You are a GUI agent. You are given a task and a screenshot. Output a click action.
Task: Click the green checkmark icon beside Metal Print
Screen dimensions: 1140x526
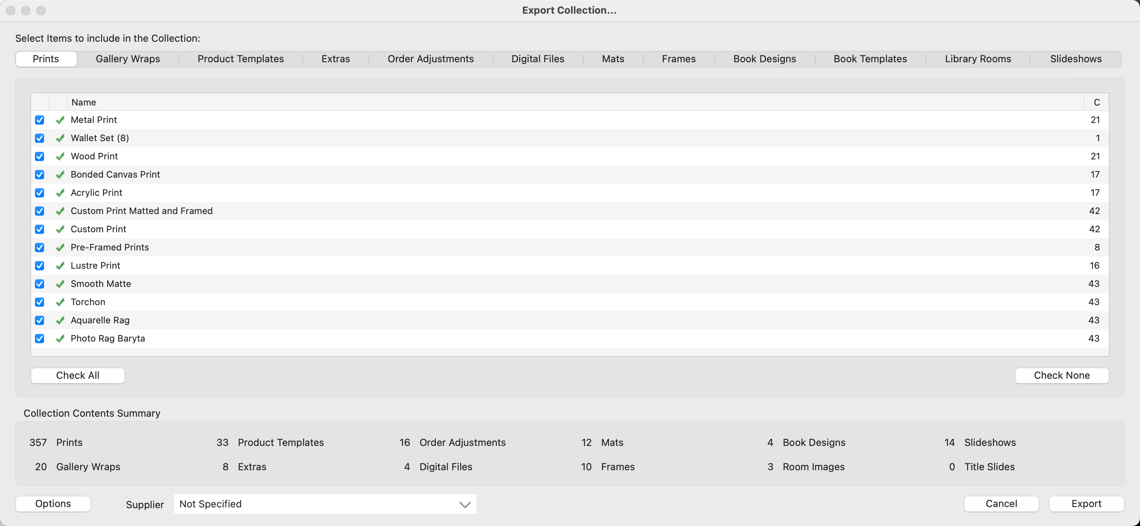click(60, 120)
